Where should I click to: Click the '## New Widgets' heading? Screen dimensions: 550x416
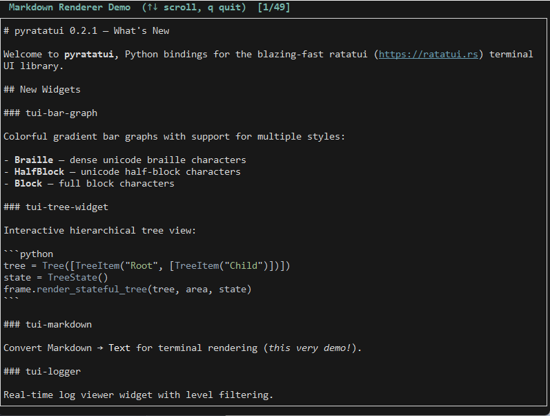tap(42, 90)
